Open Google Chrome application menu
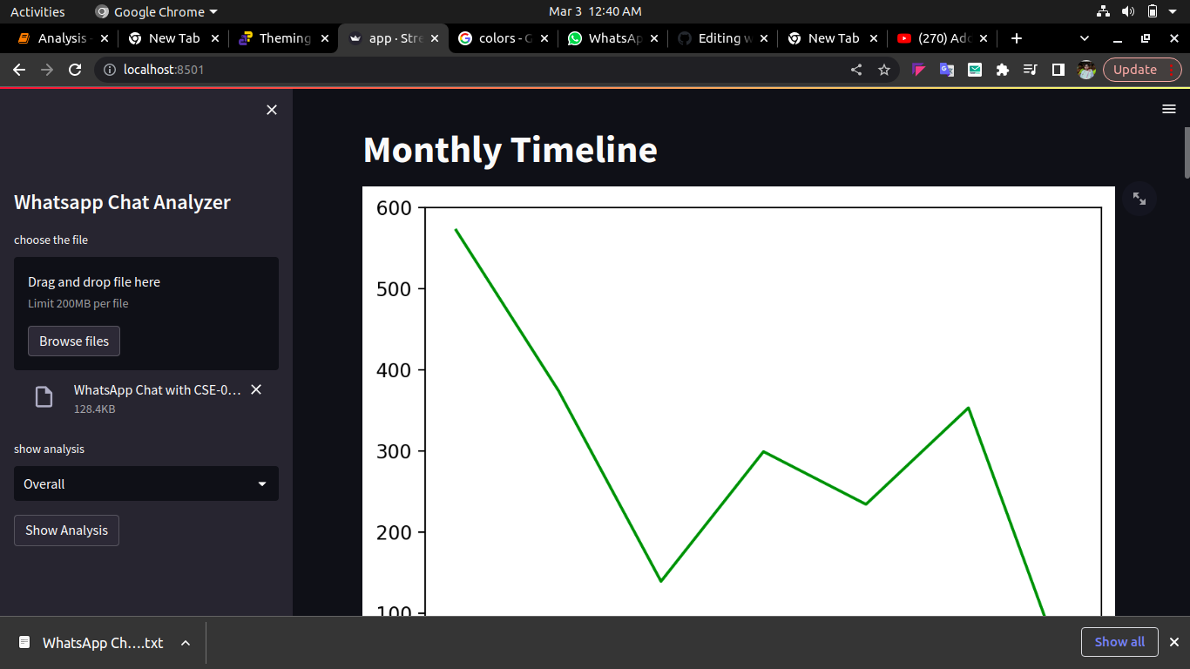The height and width of the screenshot is (669, 1190). point(156,11)
